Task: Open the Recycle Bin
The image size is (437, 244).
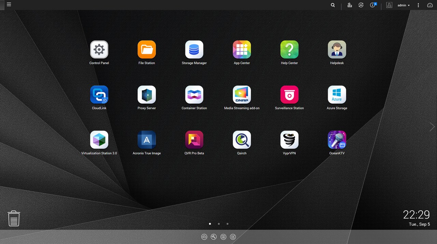Action: click(x=14, y=218)
